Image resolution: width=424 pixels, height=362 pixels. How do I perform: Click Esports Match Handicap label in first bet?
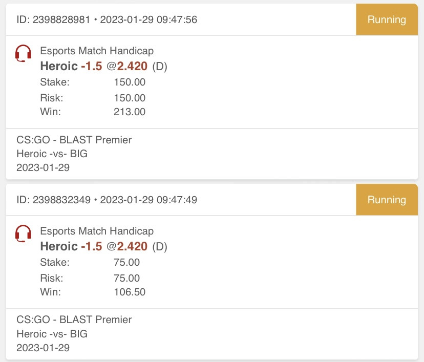coord(97,51)
